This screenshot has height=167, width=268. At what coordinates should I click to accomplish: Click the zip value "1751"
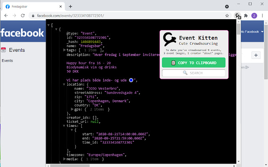coord(91,97)
